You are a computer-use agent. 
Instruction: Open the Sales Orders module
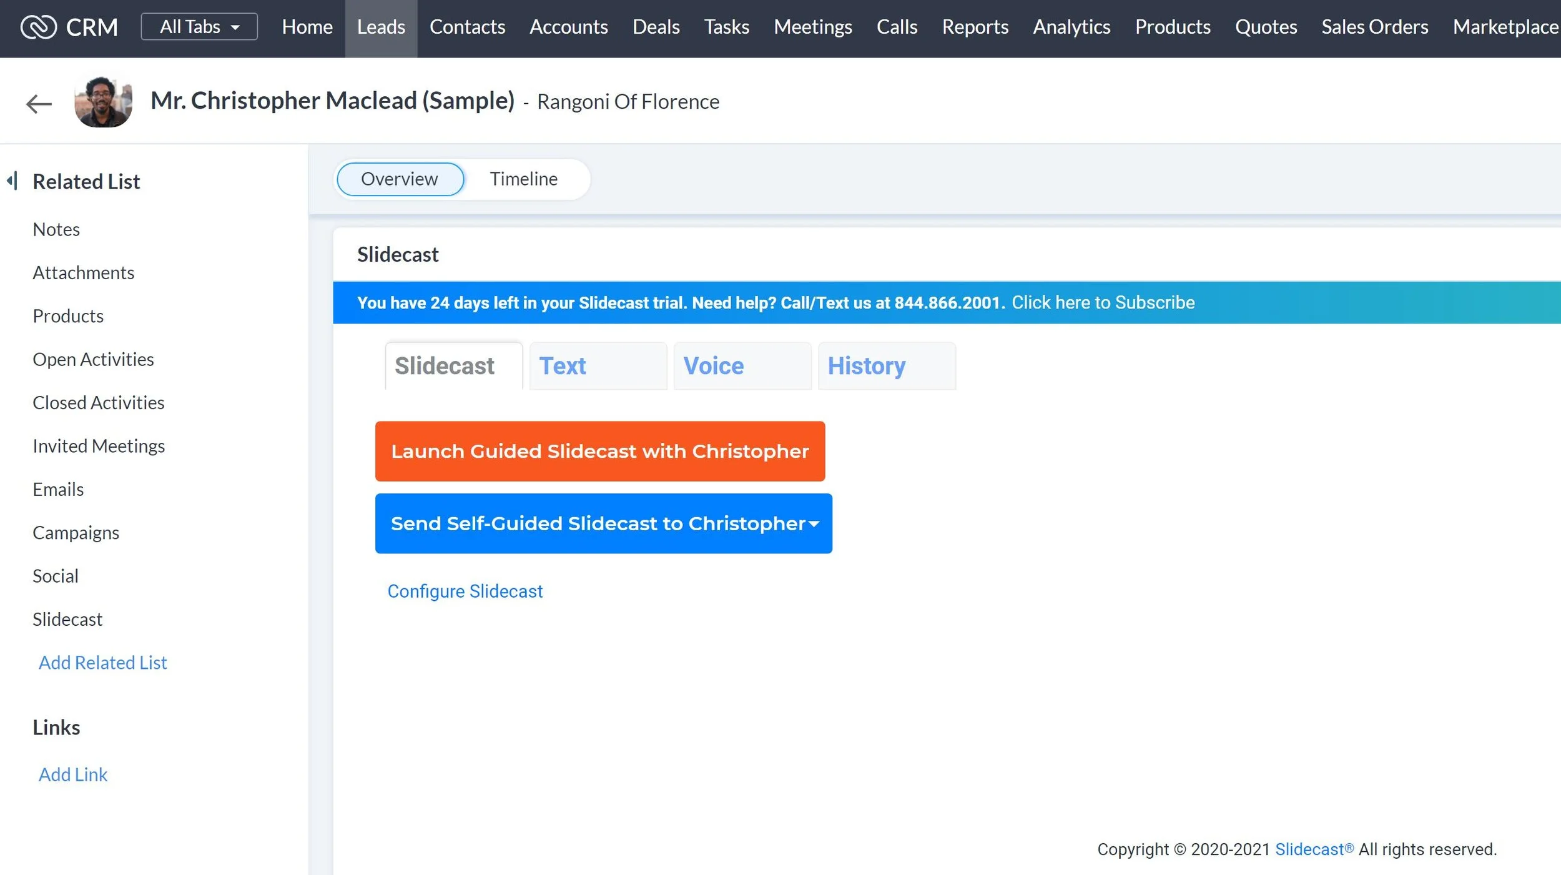(x=1374, y=27)
